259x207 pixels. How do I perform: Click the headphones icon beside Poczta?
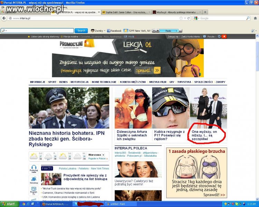click(x=219, y=37)
